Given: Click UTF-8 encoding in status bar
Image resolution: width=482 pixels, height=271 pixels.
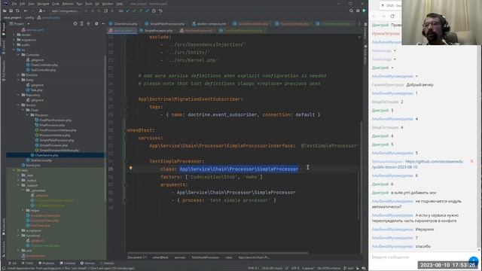Looking at the screenshot, I should point(295,268).
